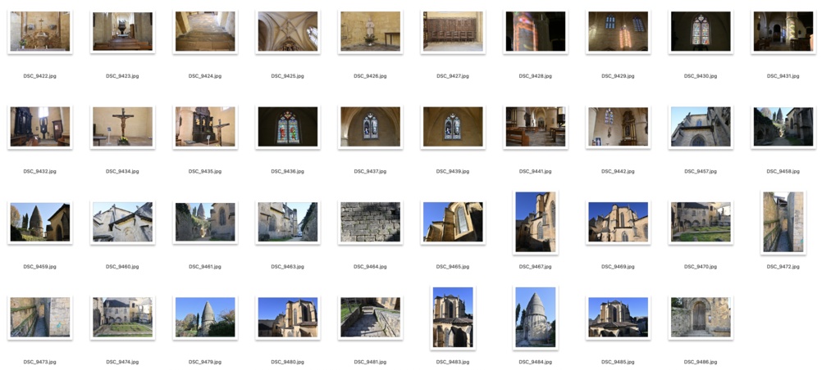The height and width of the screenshot is (370, 840).
Task: Select the portrait DSC_9483.jpg thumbnail
Action: click(453, 317)
